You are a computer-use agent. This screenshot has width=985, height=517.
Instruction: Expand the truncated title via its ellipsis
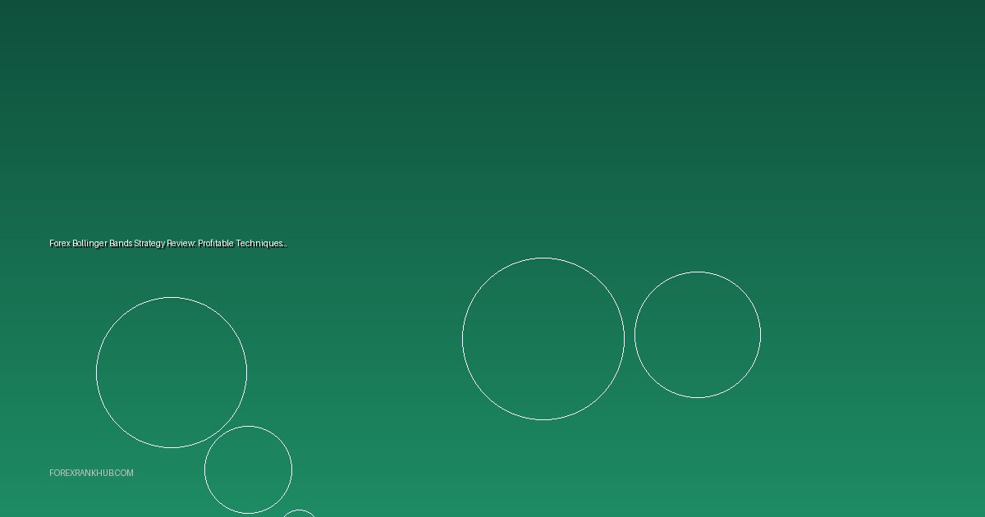click(x=284, y=245)
